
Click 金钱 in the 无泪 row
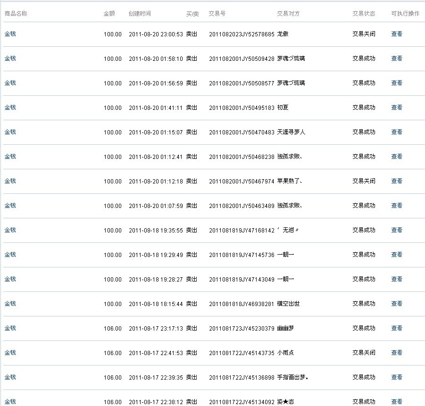pos(10,230)
